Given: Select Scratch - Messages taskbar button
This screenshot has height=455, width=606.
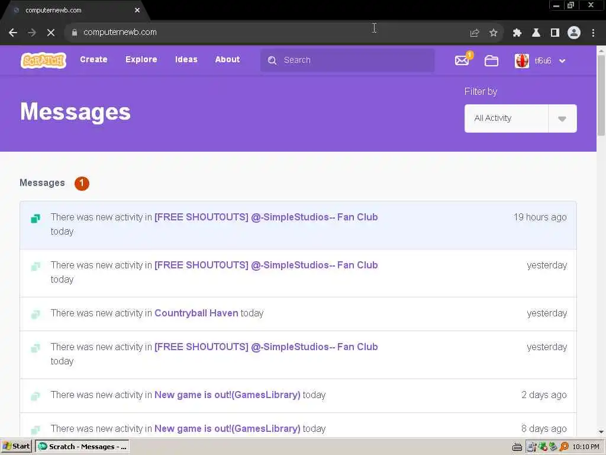Looking at the screenshot, I should (82, 447).
